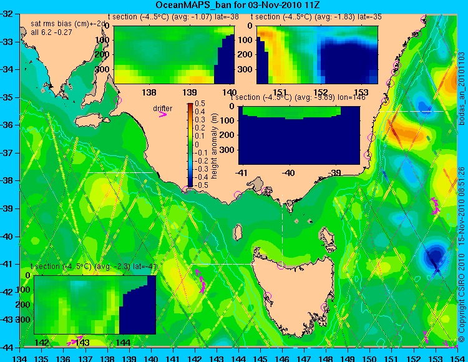Open the lat=-35 temperature section inset chart
Screen dimensions: 468x362
click(317, 55)
